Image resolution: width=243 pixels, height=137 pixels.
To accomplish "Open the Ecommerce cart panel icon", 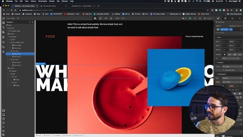I will (3, 42).
